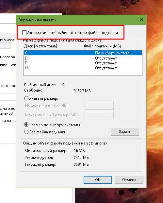Choose "Без файла подкачки" radio button
The height and width of the screenshot is (203, 163).
[26, 132]
